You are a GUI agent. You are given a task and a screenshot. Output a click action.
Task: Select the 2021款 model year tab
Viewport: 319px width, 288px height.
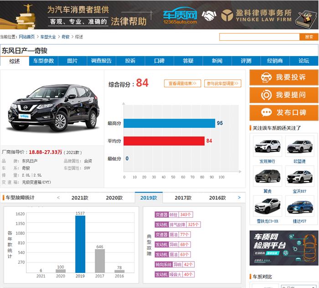(x=80, y=198)
